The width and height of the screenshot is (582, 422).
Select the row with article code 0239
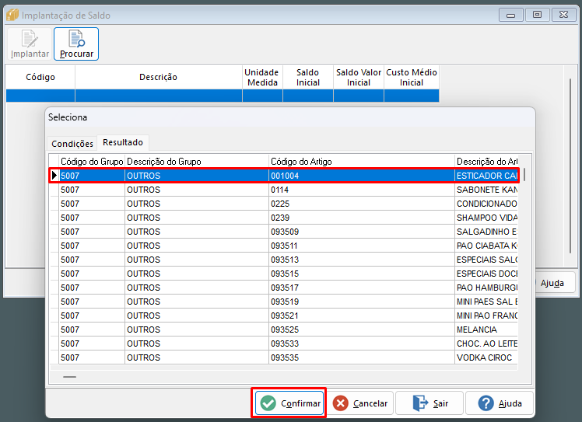point(284,218)
